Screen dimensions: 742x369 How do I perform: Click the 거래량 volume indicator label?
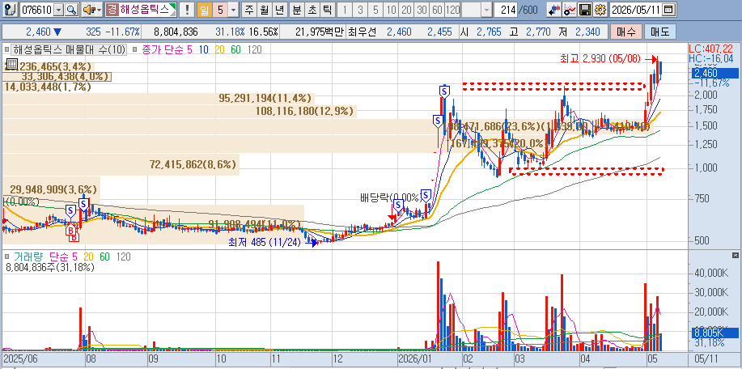(28, 257)
